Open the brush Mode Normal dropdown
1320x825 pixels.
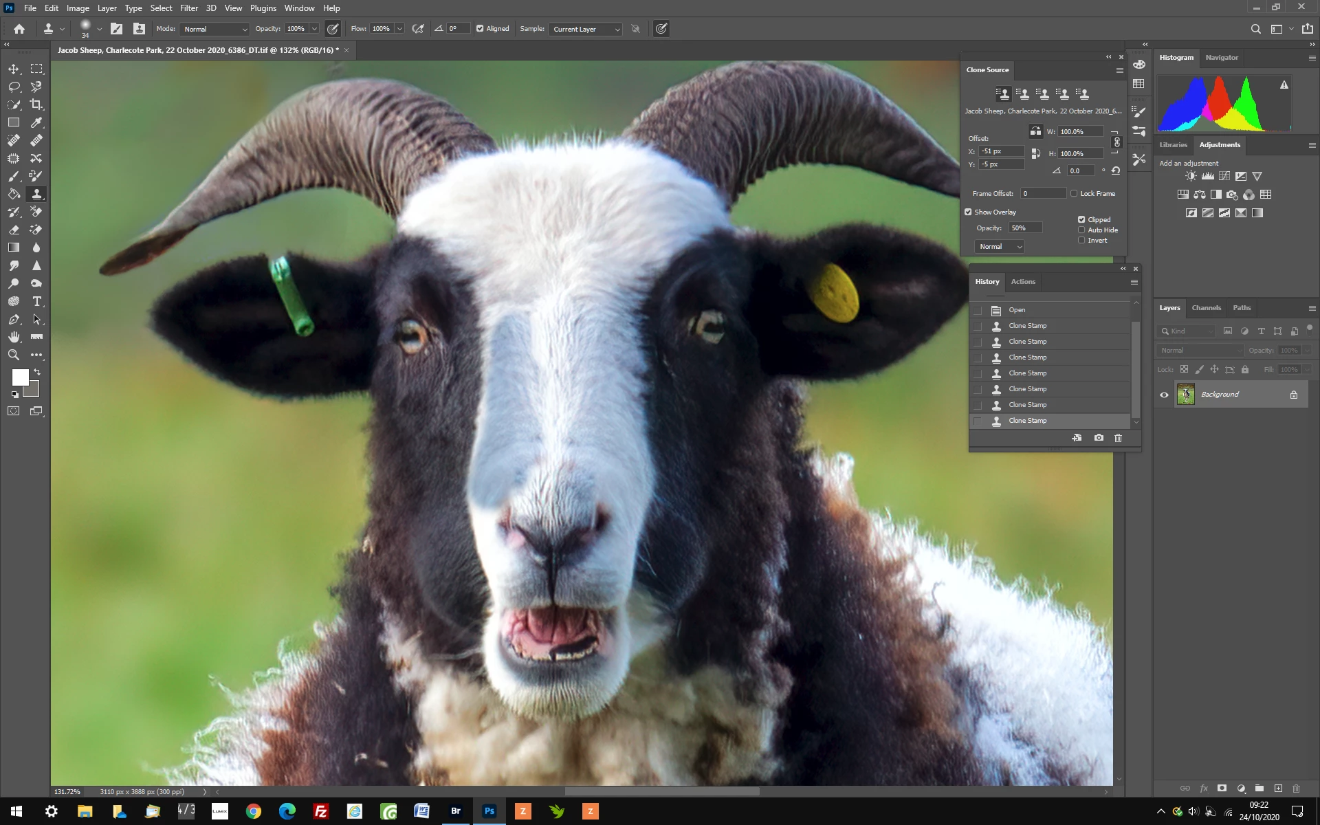point(214,29)
